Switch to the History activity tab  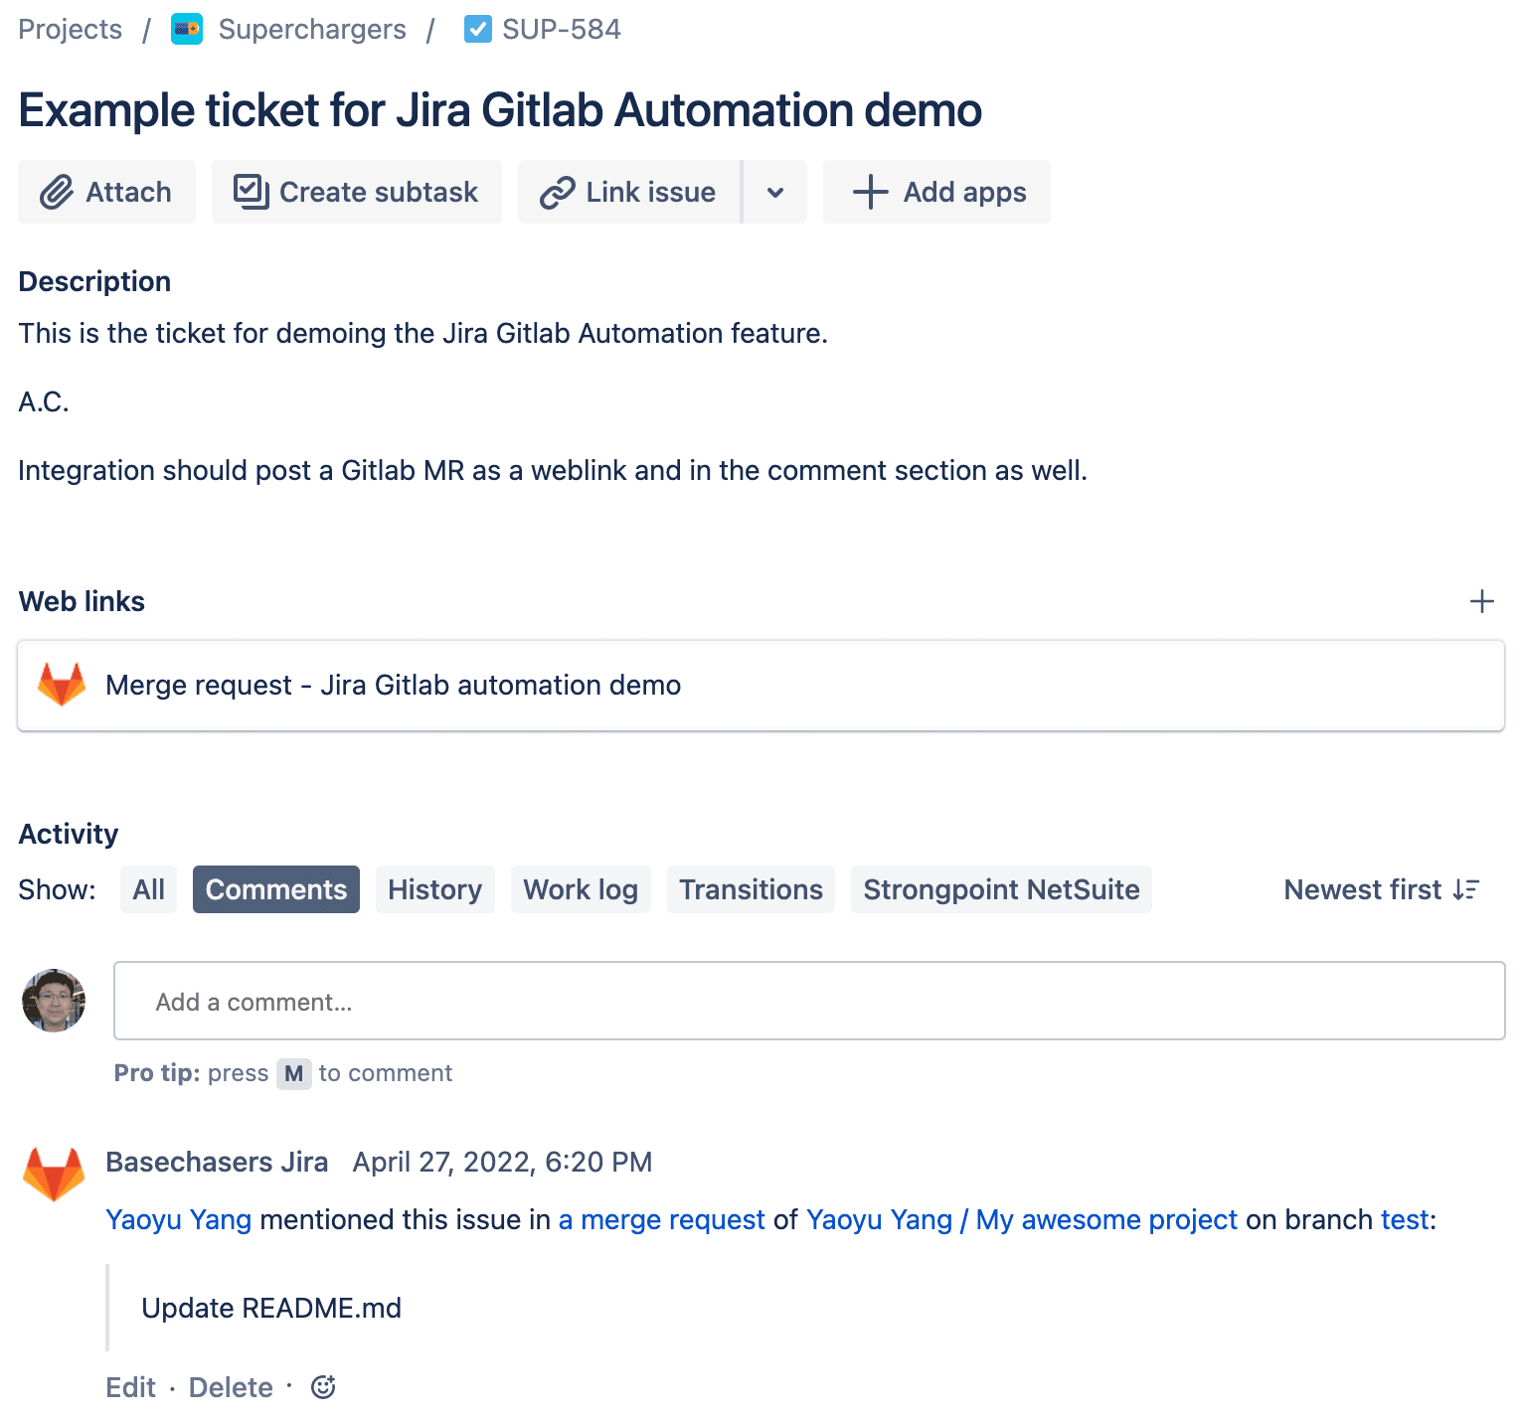[x=434, y=889]
